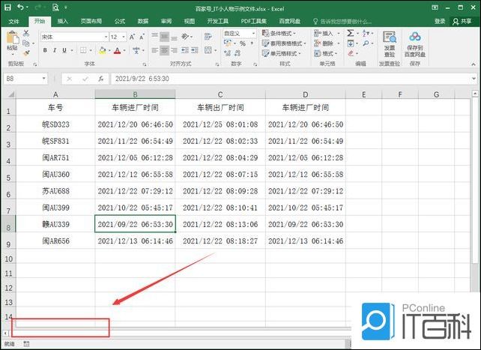Click the Clear eraser icon
Viewport: 481px width, 350px height.
(351, 53)
